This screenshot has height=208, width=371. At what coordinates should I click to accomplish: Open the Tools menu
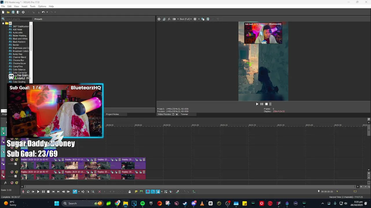pyautogui.click(x=32, y=6)
